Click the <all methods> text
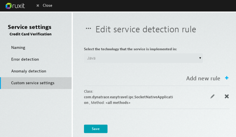This screenshot has height=137, width=236. pyautogui.click(x=118, y=103)
